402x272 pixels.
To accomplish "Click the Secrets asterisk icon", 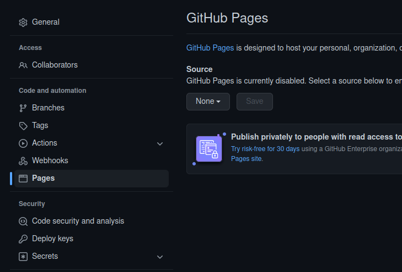I will point(23,257).
